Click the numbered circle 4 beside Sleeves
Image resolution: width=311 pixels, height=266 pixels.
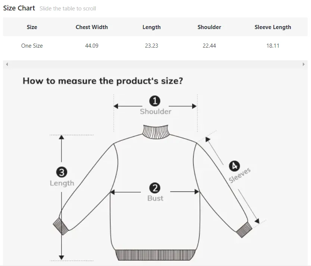[235, 166]
